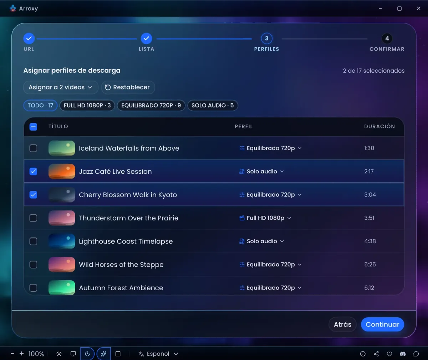The image size is (428, 360).
Task: Click the Continuar button
Action: (382, 324)
